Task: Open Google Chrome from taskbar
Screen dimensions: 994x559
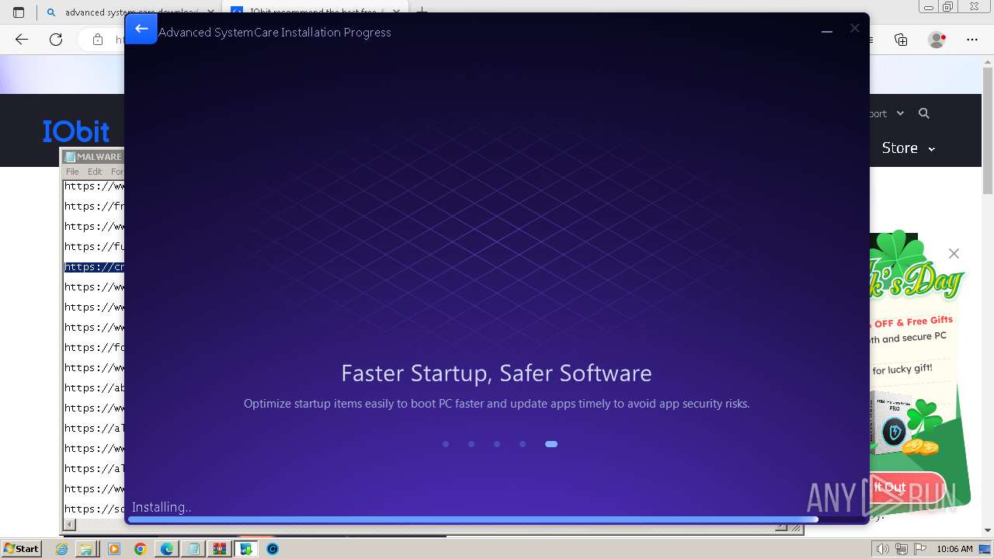Action: click(141, 549)
